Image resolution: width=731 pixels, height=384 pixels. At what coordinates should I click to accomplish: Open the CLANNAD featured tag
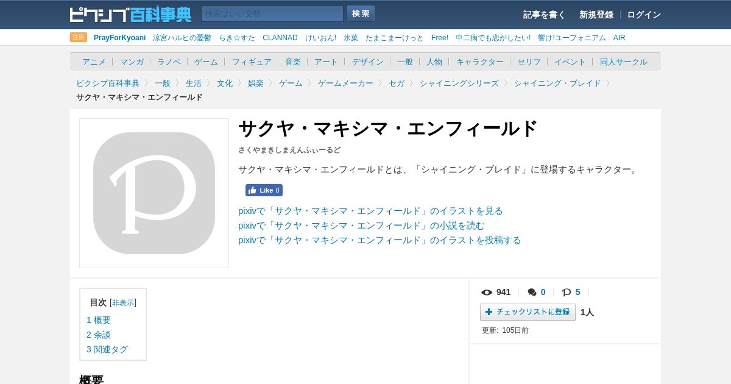point(280,38)
